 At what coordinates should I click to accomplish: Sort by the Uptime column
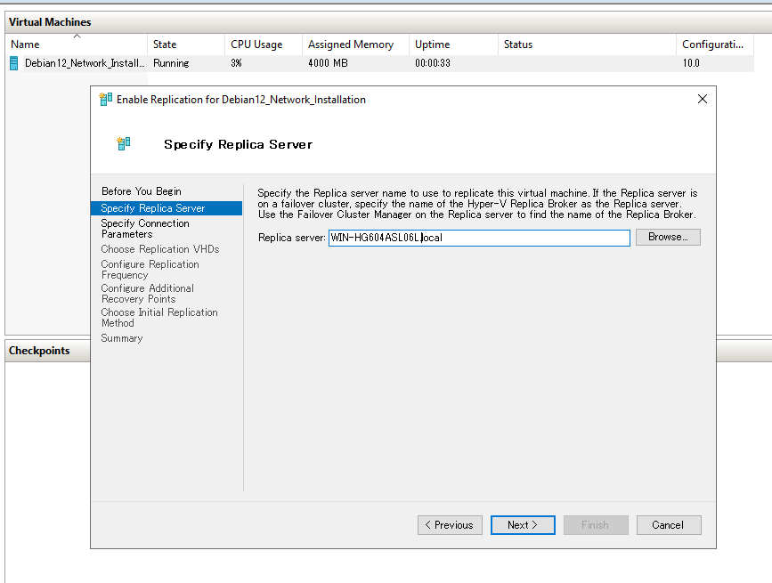tap(453, 45)
